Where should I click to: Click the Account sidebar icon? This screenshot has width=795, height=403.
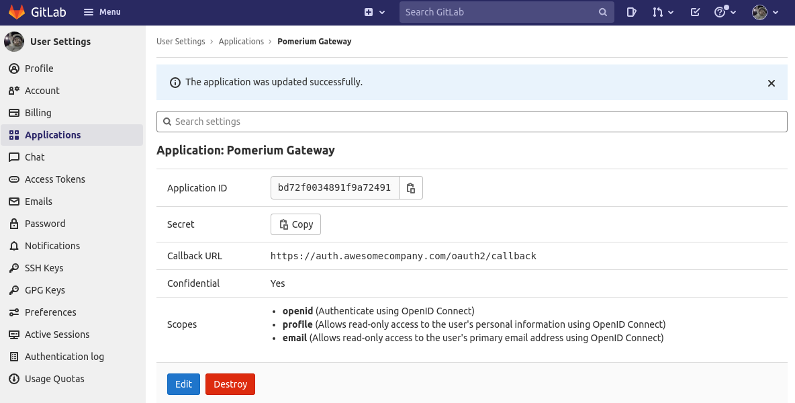pyautogui.click(x=14, y=91)
